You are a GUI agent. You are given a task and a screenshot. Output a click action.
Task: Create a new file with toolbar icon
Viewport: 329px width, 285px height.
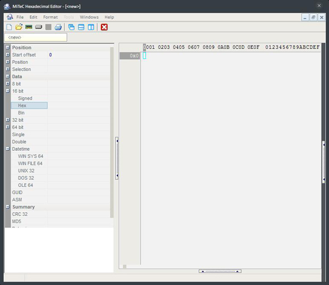pos(9,27)
